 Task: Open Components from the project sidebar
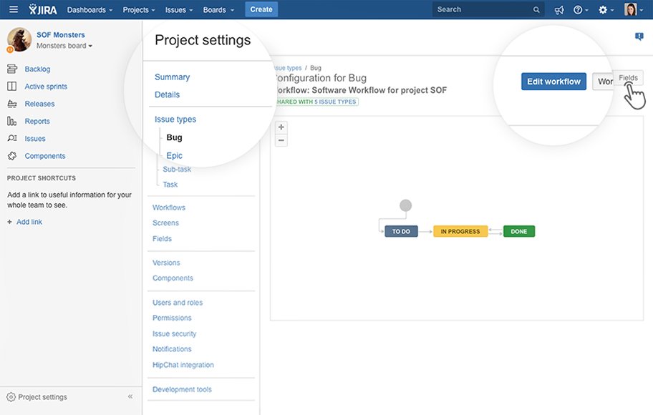45,155
